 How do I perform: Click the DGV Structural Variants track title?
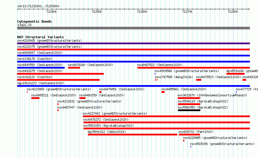[x=41, y=37]
